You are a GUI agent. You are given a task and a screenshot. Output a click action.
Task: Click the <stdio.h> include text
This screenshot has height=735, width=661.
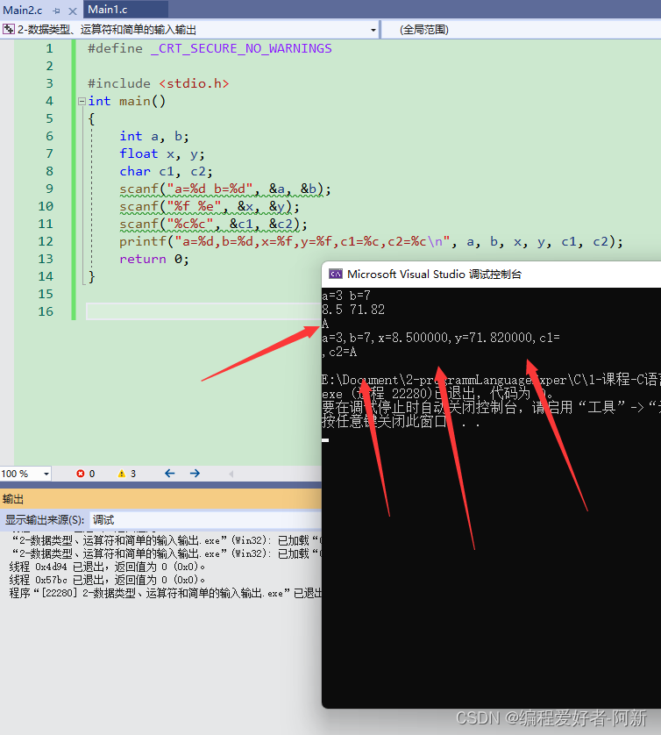[x=194, y=83]
